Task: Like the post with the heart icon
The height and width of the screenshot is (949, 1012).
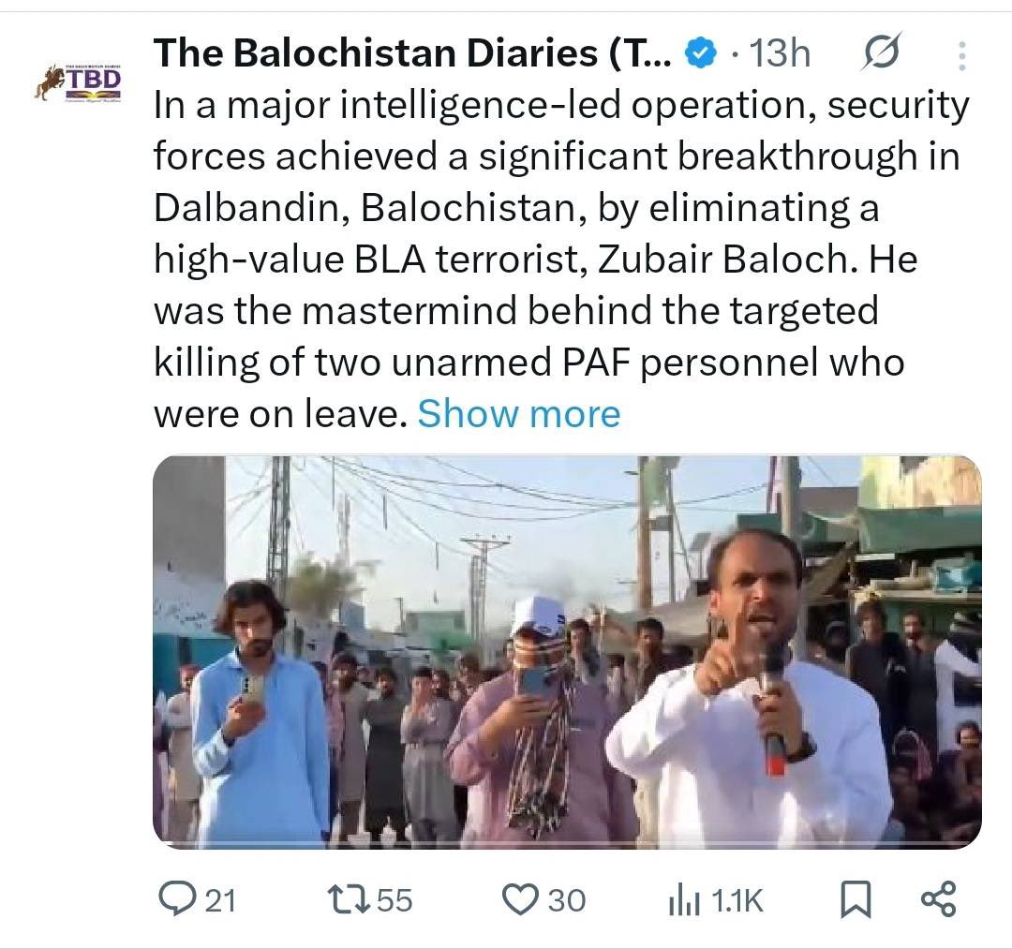Action: [520, 899]
